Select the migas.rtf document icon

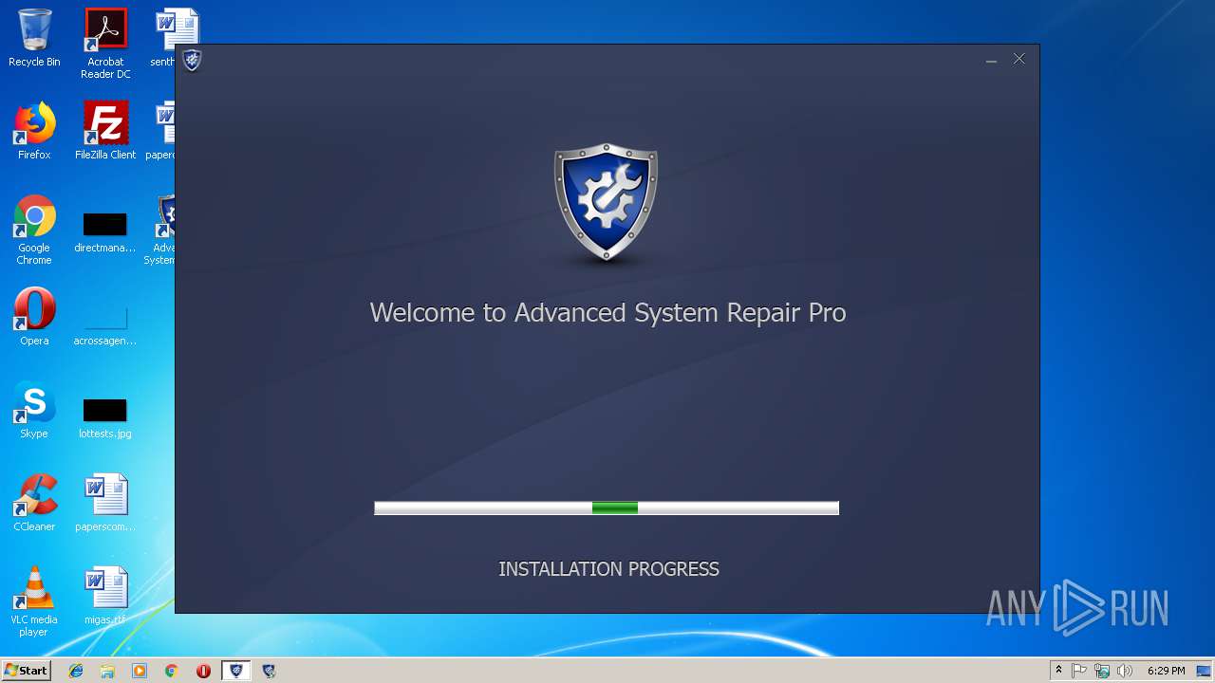pos(105,596)
